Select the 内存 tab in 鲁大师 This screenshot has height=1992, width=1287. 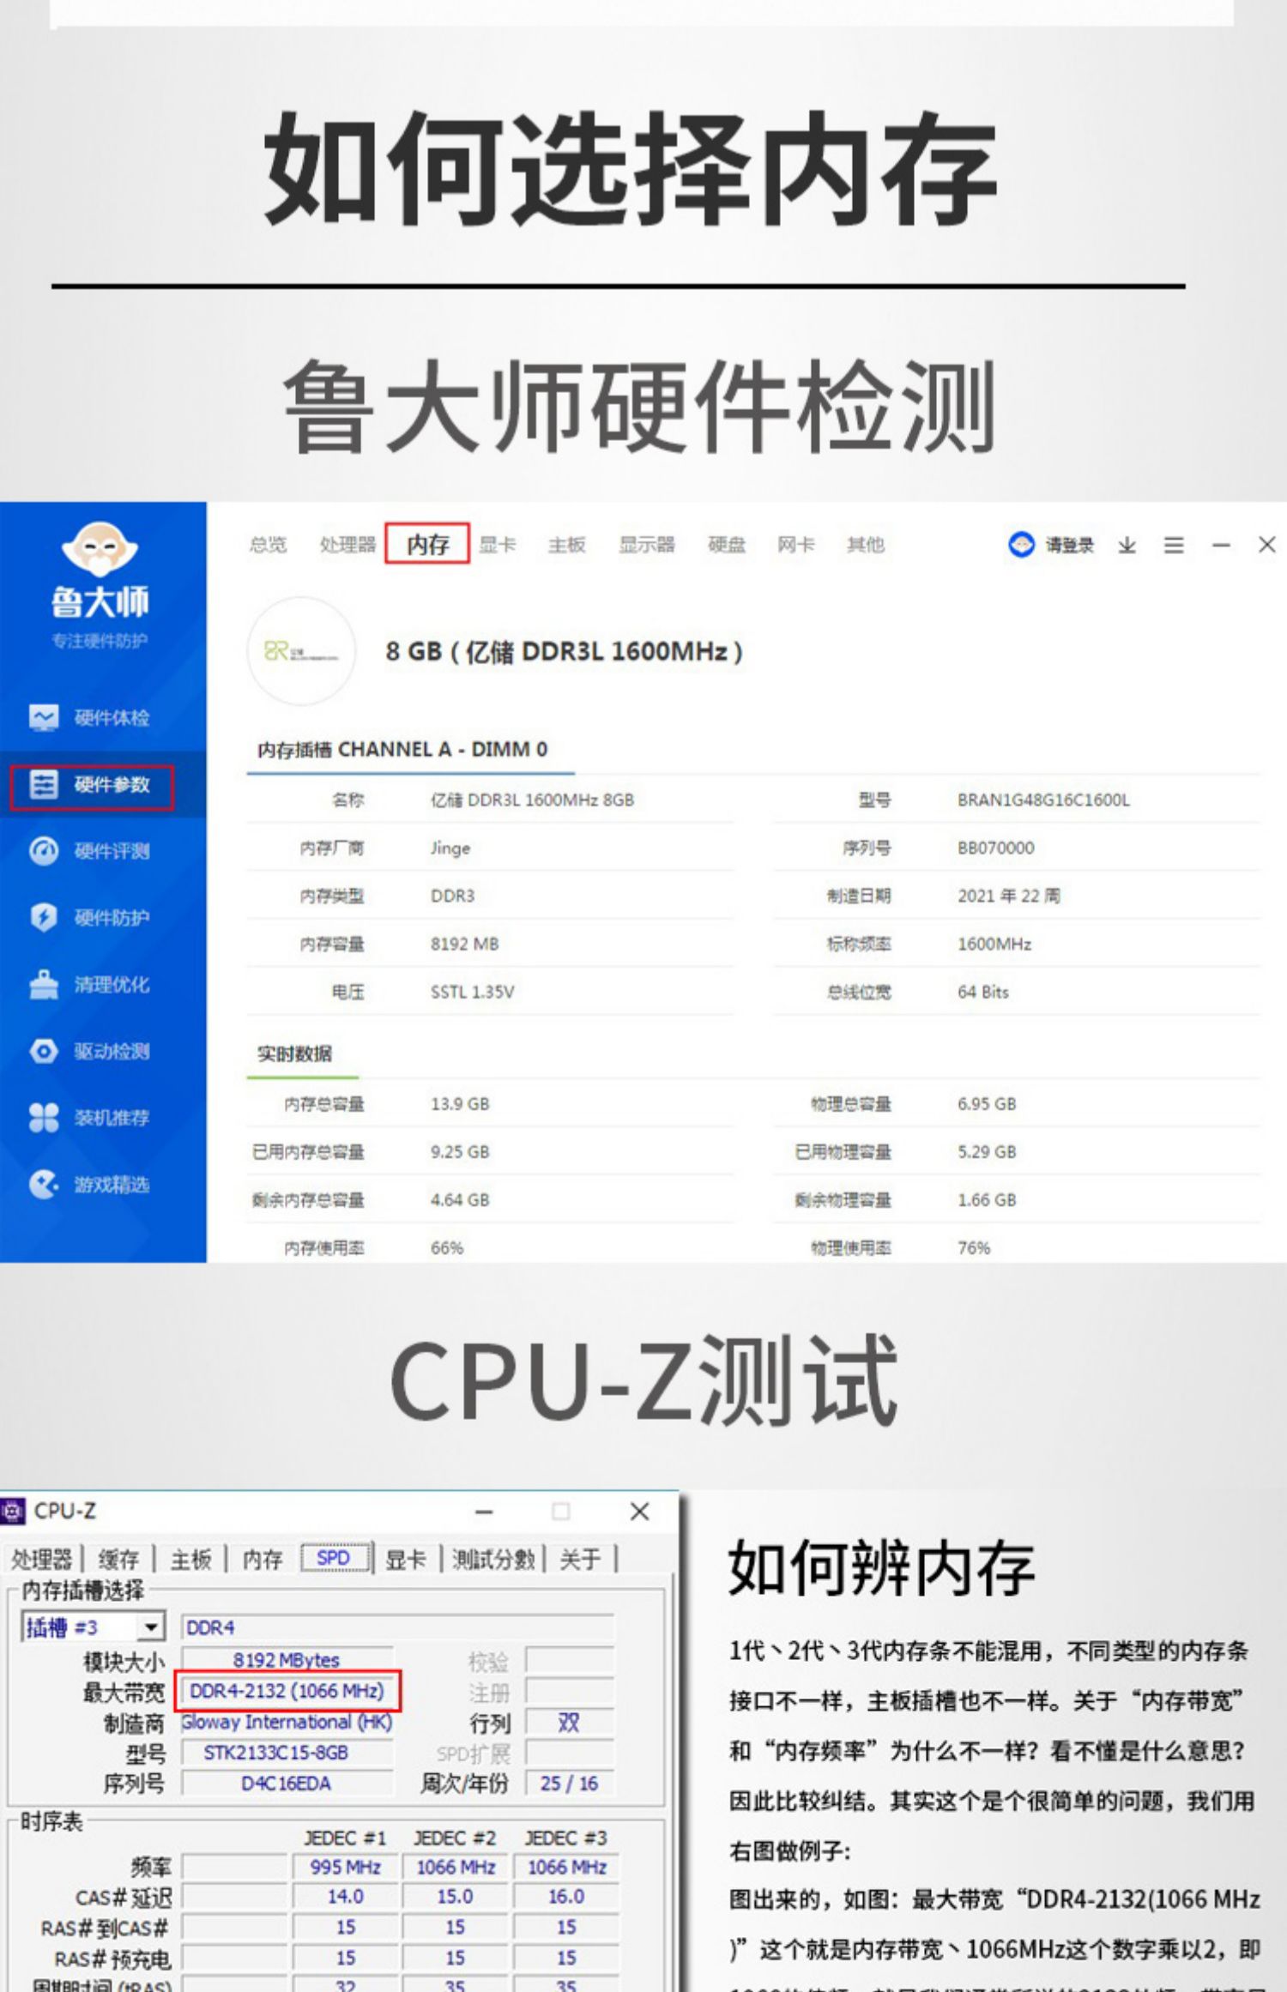point(427,544)
